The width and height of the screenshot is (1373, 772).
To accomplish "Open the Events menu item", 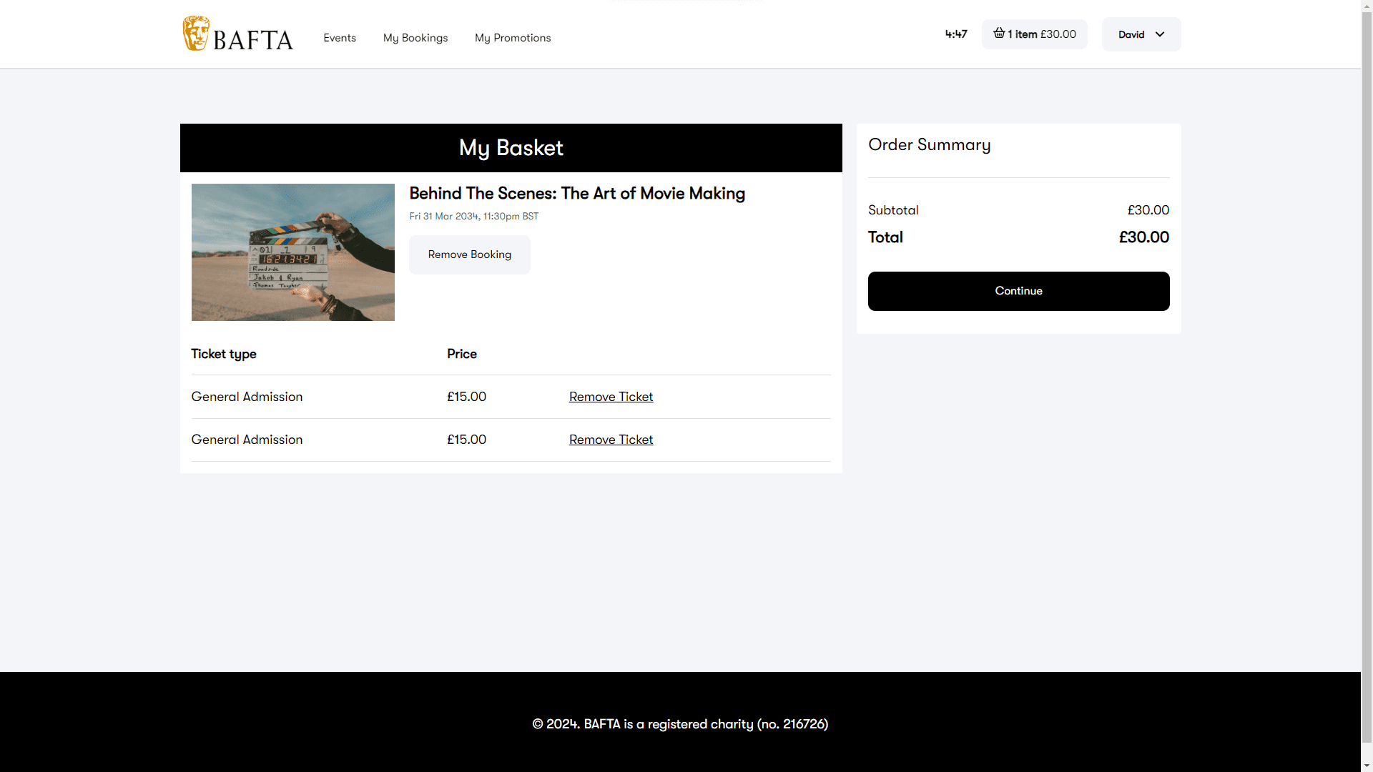I will 340,38.
